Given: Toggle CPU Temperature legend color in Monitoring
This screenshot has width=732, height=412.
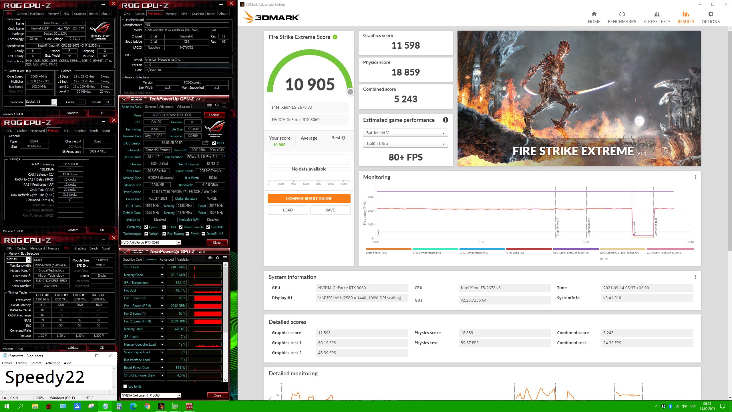Looking at the screenshot, I should click(435, 249).
